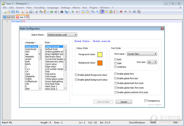The width and height of the screenshot is (184, 126).
Task: Open the File menu
Action: [x=5, y=8]
